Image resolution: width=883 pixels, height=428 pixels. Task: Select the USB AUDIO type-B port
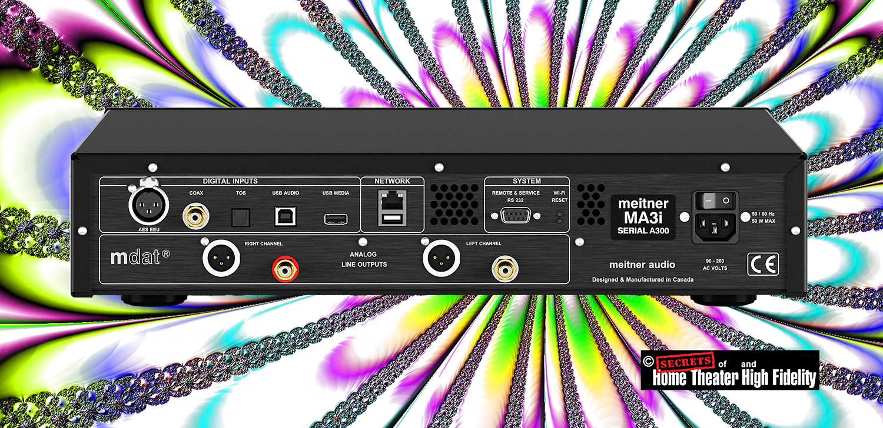pyautogui.click(x=286, y=216)
